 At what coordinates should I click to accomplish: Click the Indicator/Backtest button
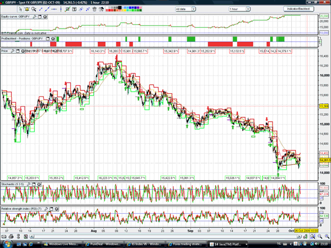(x=298, y=9)
